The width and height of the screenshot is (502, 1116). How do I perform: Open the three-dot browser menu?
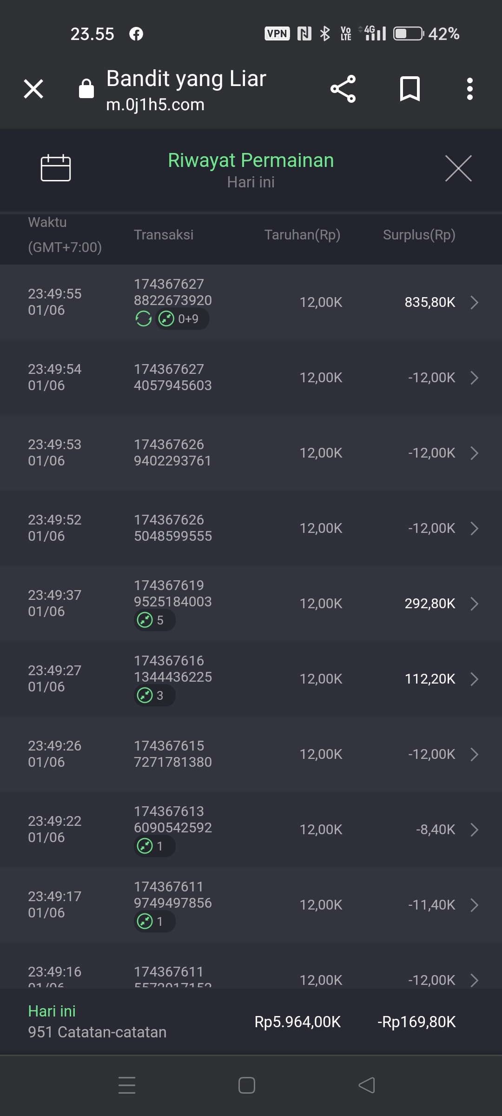tap(470, 89)
